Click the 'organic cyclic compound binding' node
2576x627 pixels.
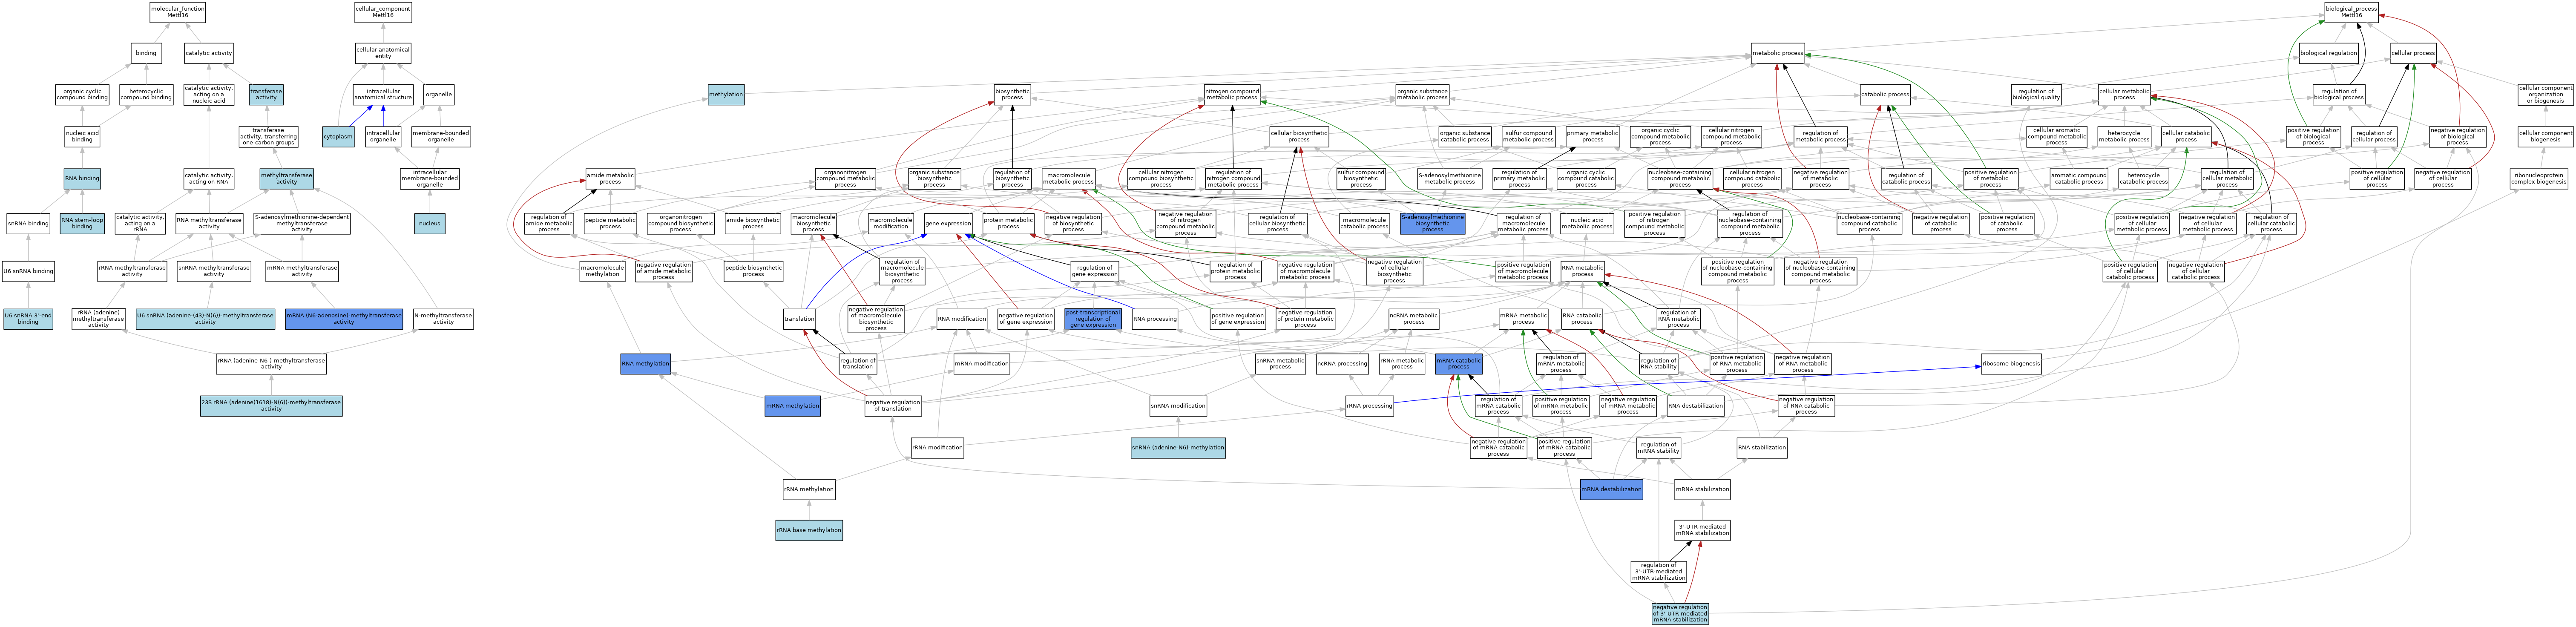point(82,95)
